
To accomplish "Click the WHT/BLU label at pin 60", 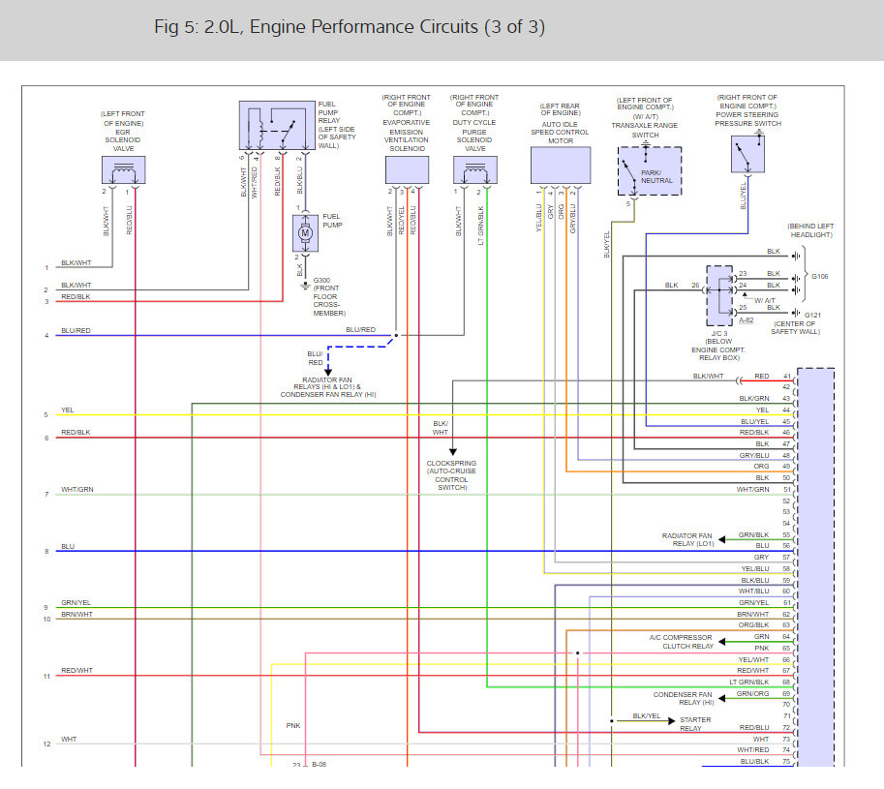I will (753, 592).
